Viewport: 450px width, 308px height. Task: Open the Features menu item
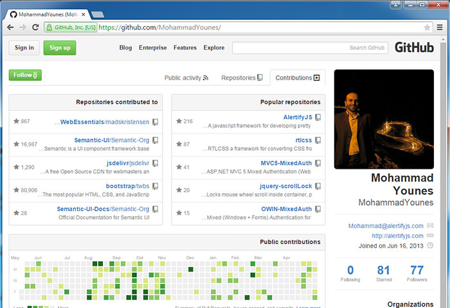(x=185, y=47)
